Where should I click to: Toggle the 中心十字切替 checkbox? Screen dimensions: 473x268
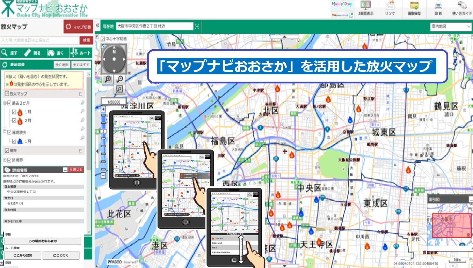point(103,39)
